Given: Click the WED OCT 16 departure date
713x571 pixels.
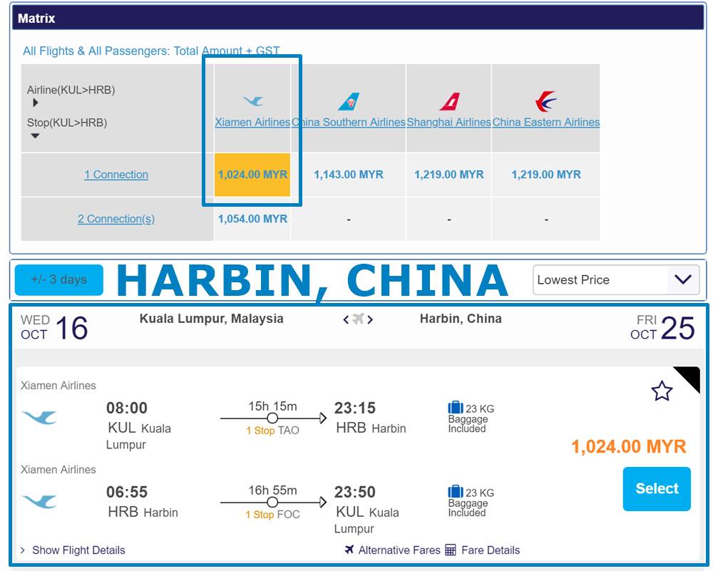Looking at the screenshot, I should [x=54, y=327].
